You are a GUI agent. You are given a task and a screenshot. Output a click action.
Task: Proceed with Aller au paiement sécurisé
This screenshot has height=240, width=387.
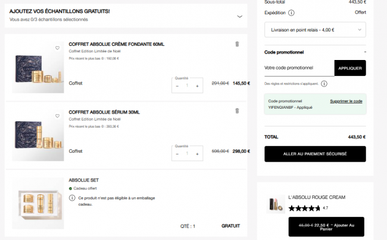[x=315, y=154]
